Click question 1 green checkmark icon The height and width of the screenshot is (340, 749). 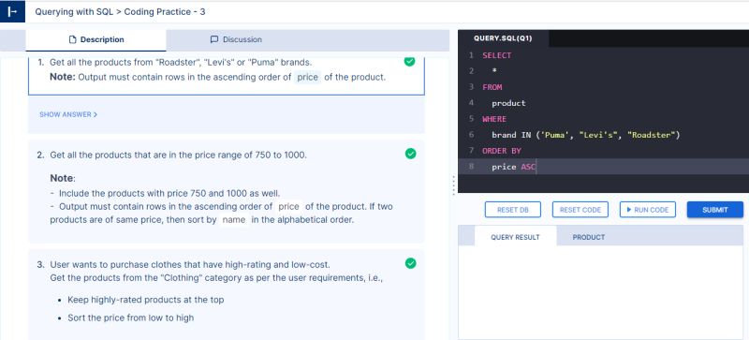pyautogui.click(x=409, y=61)
